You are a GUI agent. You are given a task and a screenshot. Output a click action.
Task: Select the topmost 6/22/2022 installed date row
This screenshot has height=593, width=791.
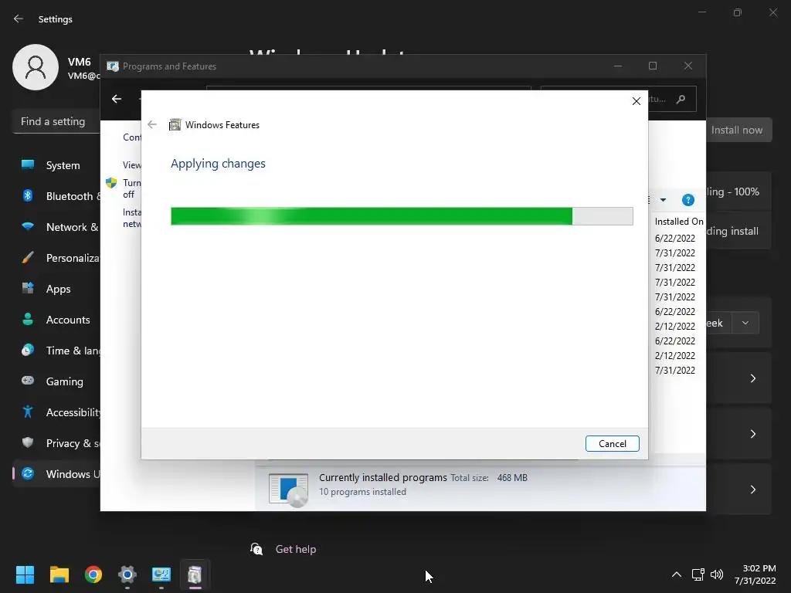(675, 238)
